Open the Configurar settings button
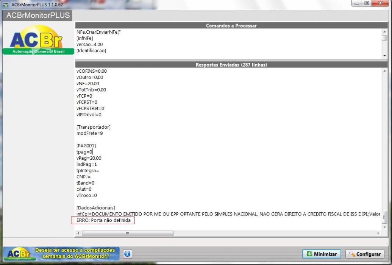The height and width of the screenshot is (265, 392). point(365,254)
